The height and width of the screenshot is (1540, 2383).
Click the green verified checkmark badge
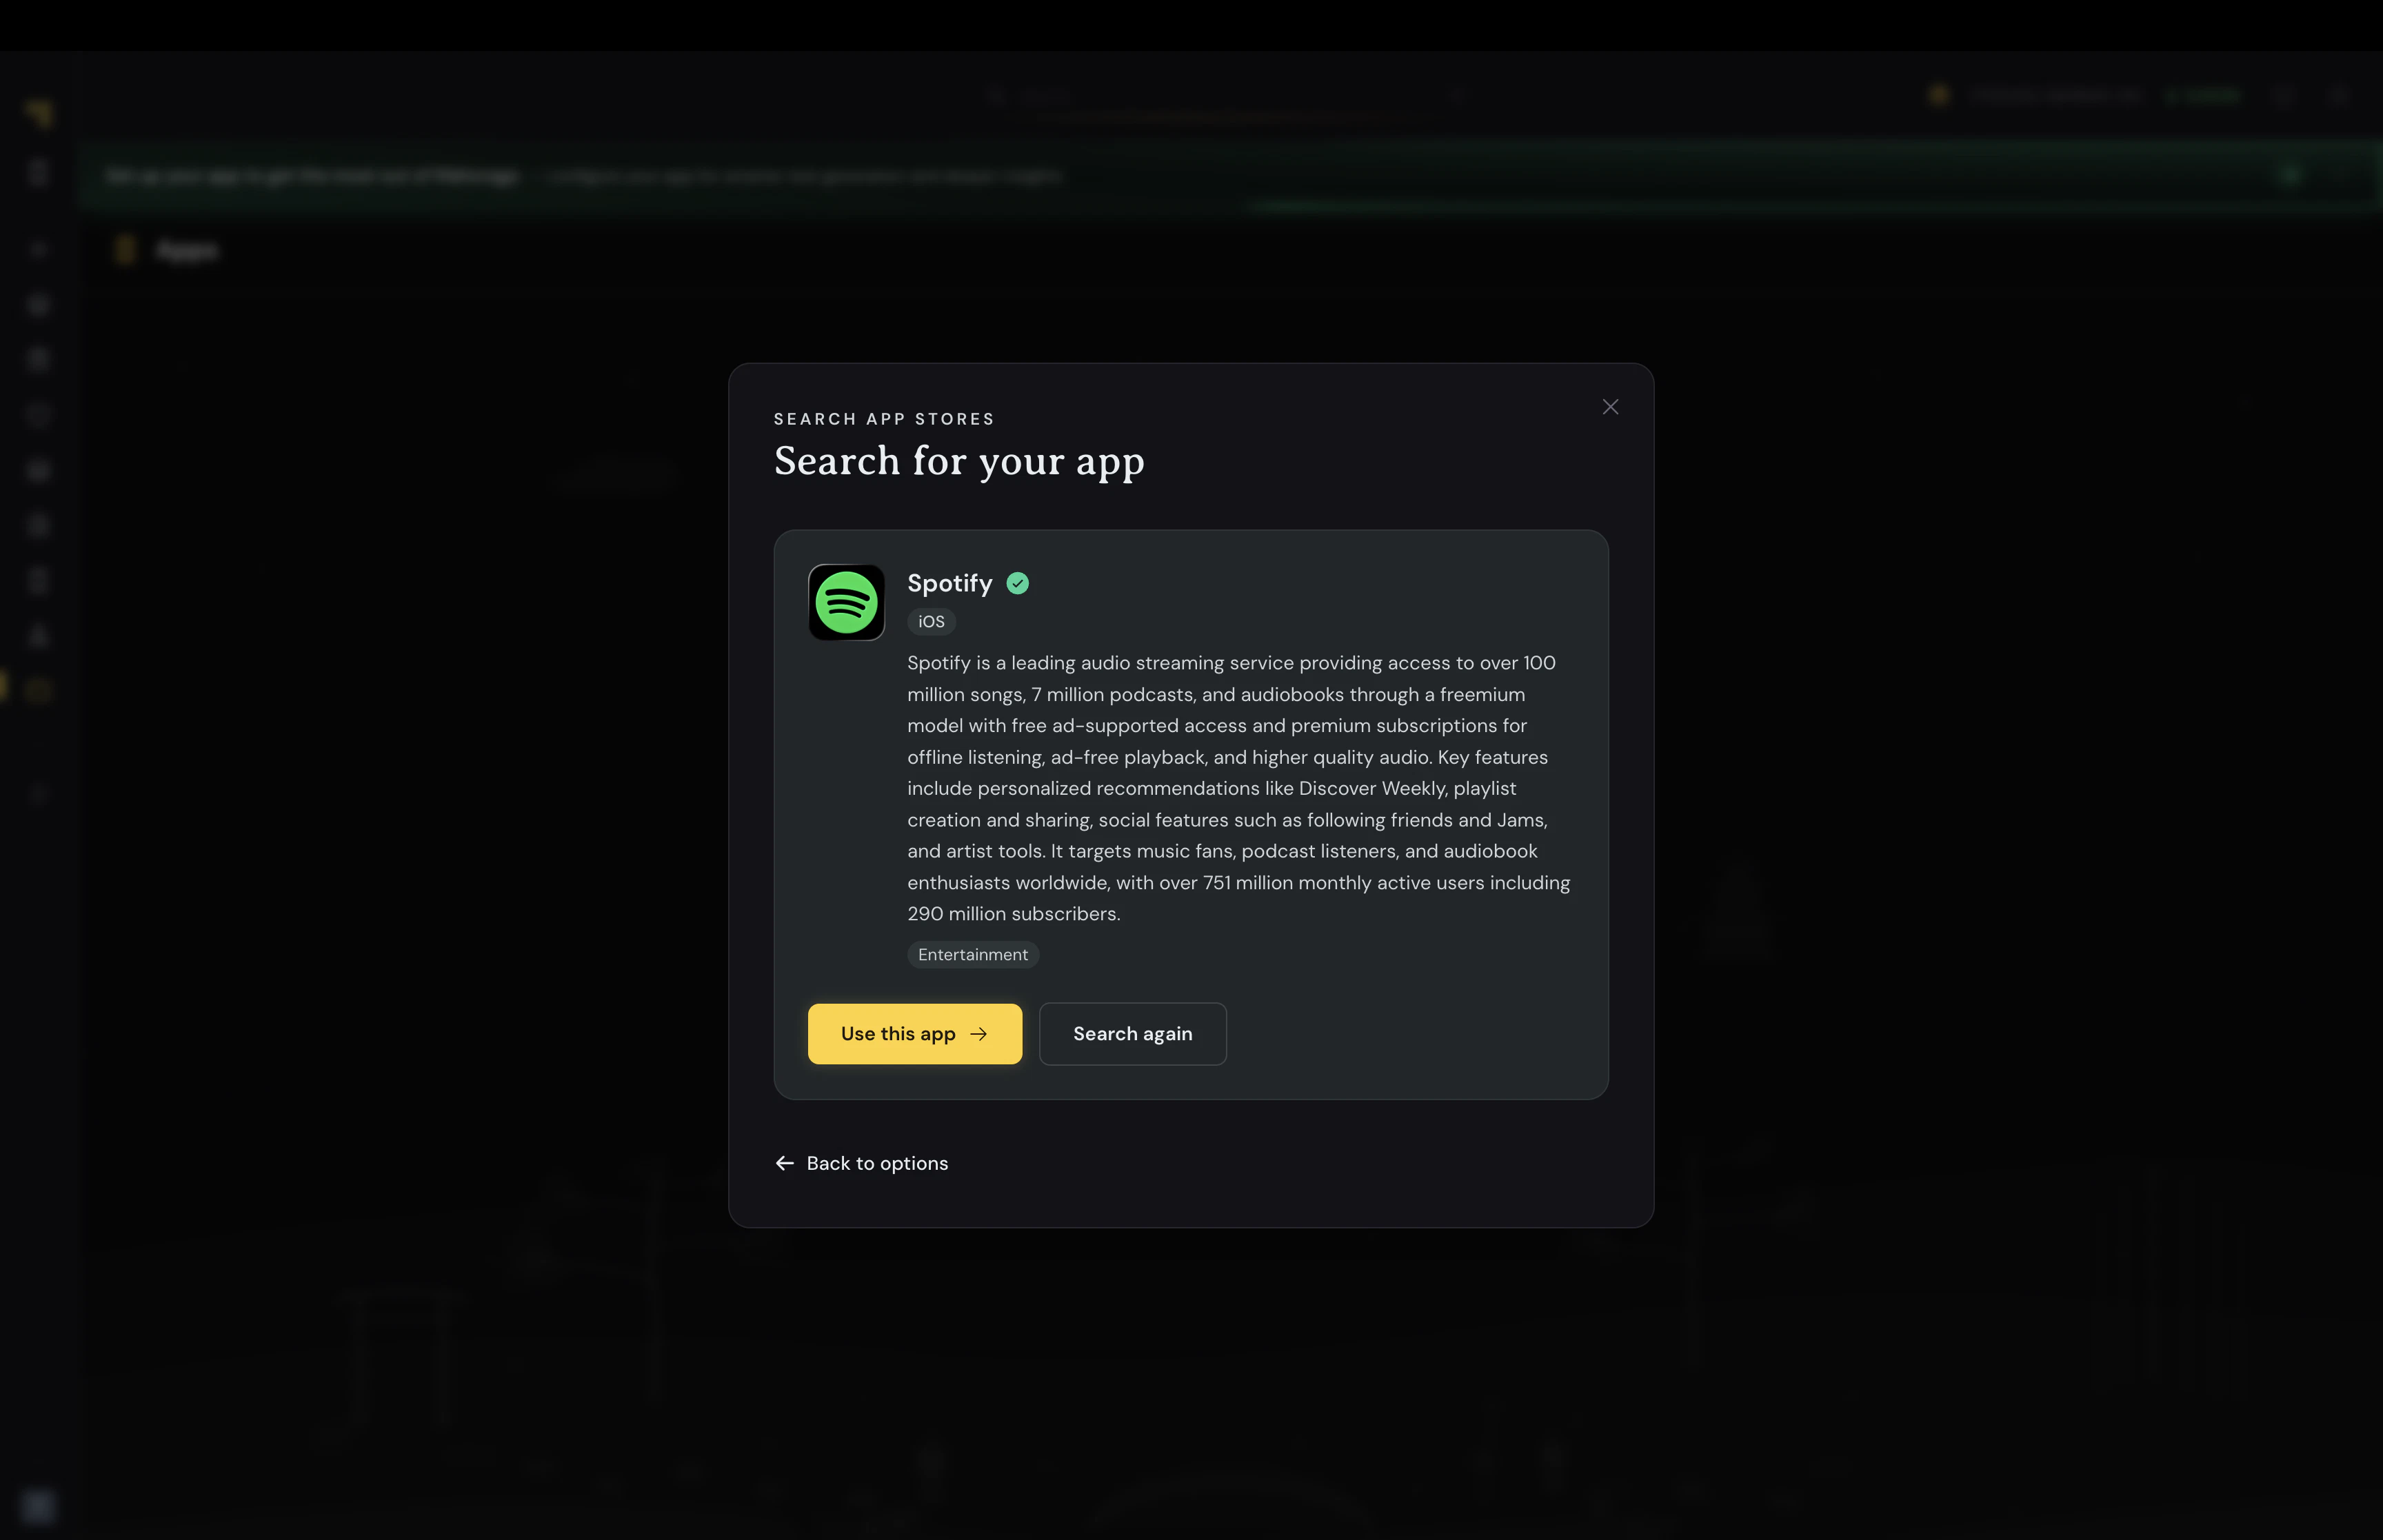coord(1017,583)
